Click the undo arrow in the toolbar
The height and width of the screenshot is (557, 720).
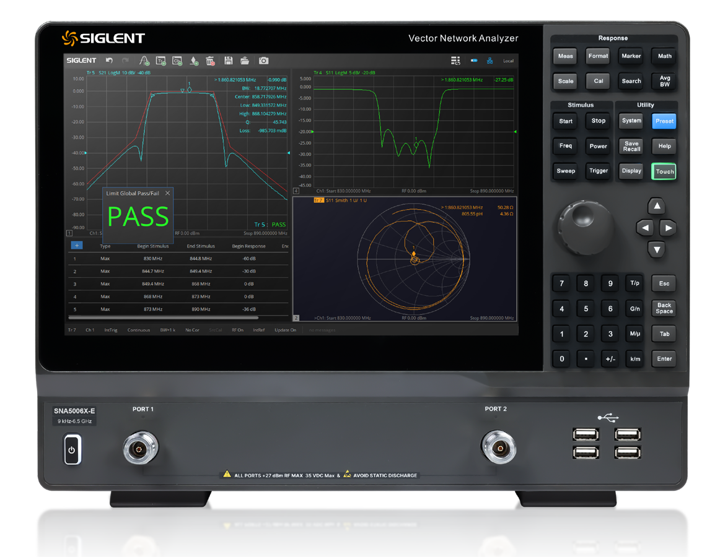click(110, 61)
